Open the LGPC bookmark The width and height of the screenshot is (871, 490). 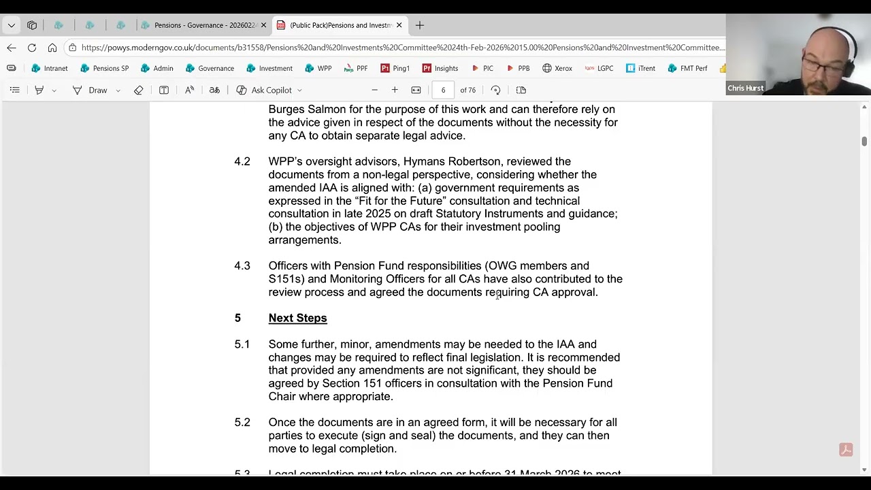(598, 68)
